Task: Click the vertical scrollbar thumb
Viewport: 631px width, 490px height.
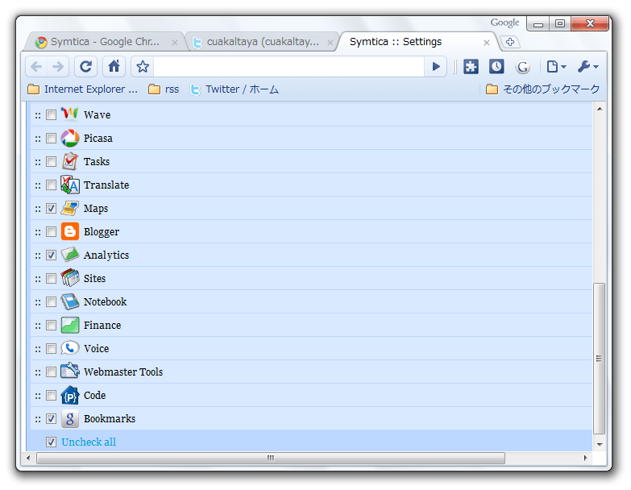Action: click(600, 359)
